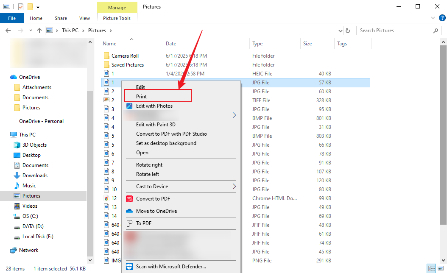Screen dimensions: 447x273
Task: Refresh the Pictures folder view
Action: tap(347, 30)
